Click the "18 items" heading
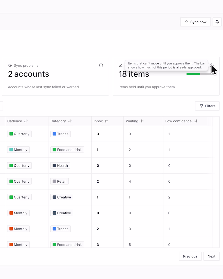The height and width of the screenshot is (279, 223). coord(134,74)
